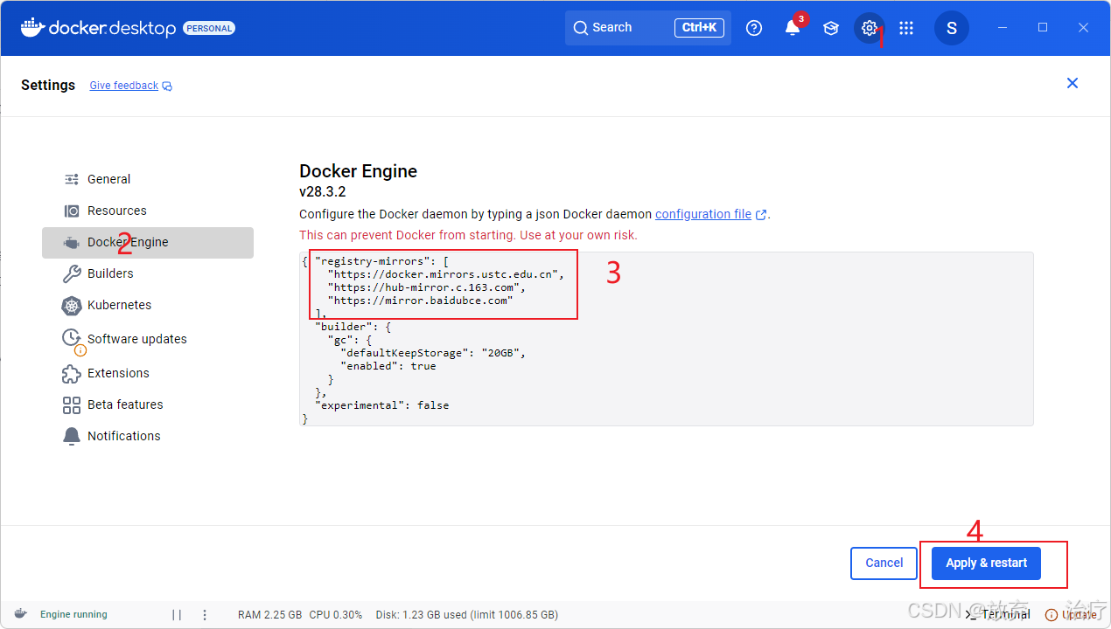Click the PERSONAL plan badge

point(209,28)
